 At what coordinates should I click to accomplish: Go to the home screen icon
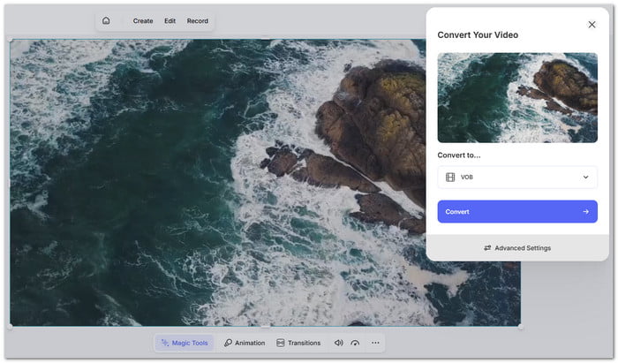[106, 21]
